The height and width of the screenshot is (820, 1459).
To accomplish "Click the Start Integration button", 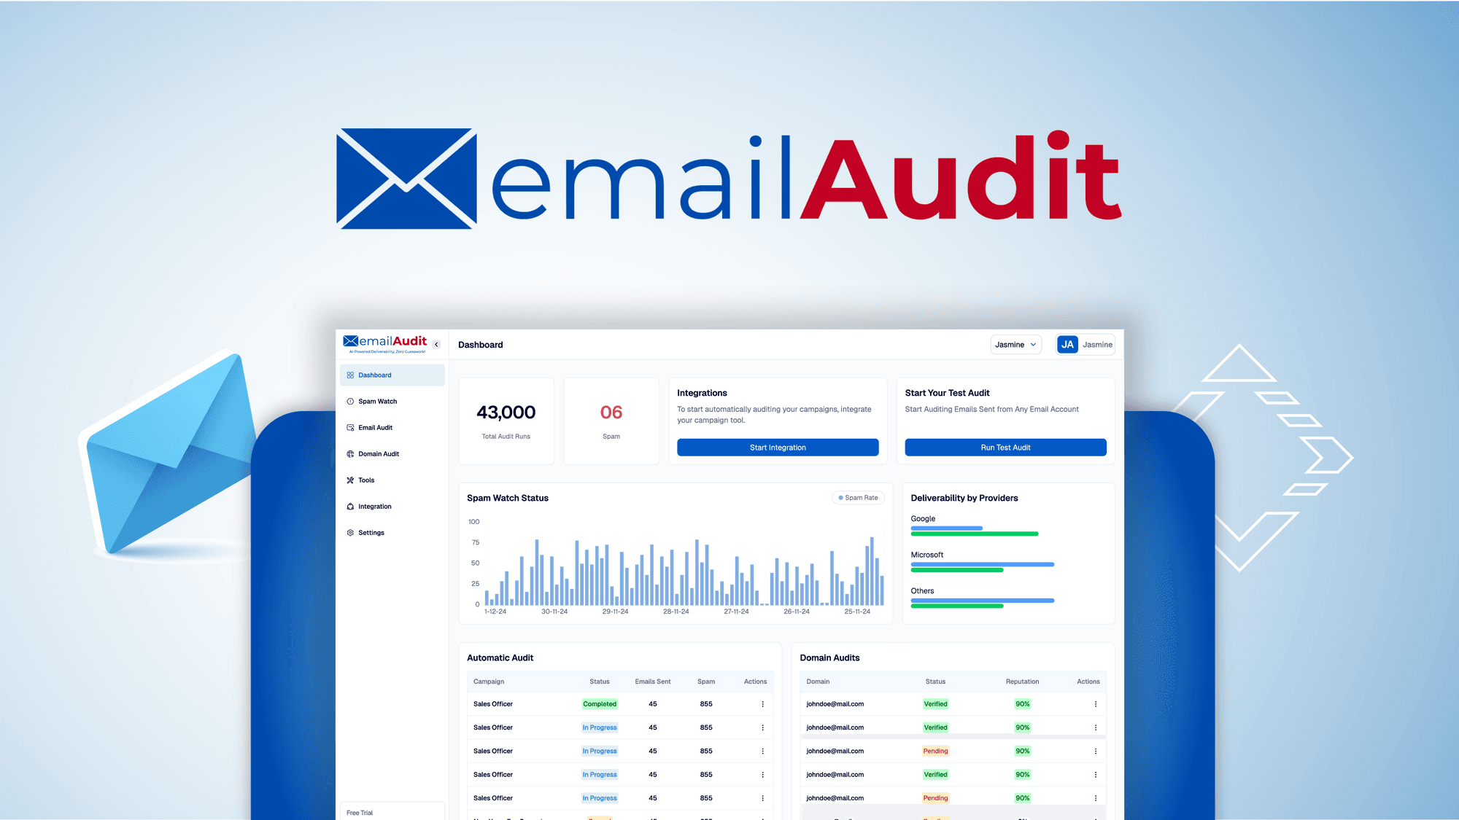I will click(x=778, y=448).
